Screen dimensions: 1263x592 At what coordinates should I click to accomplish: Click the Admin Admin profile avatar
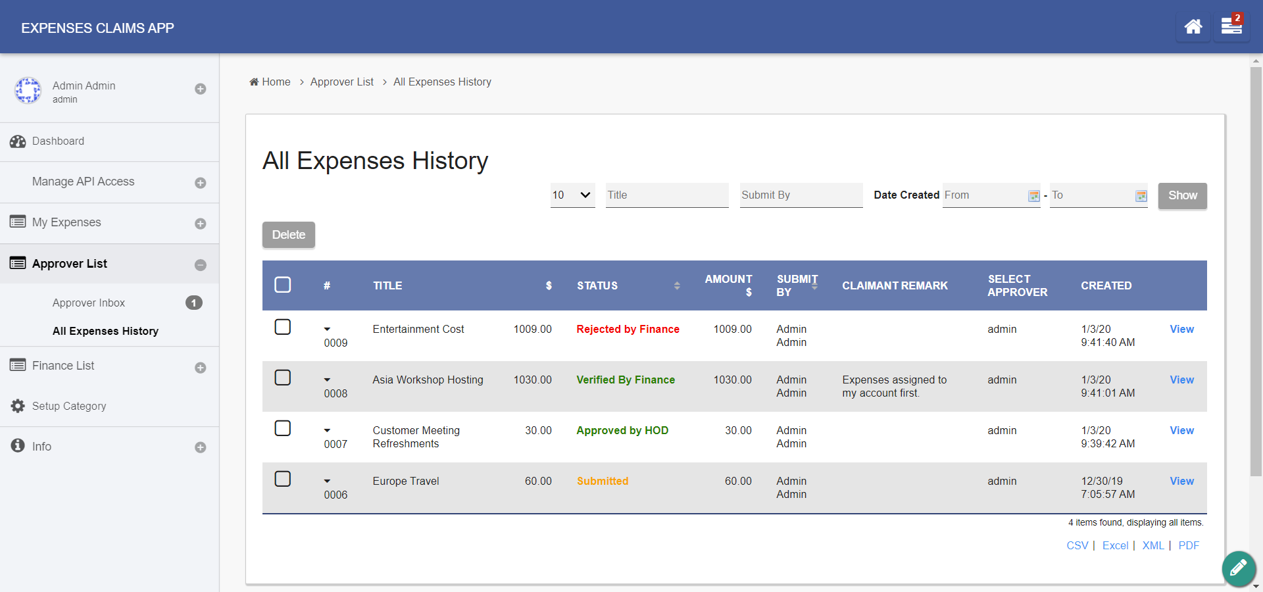coord(28,91)
